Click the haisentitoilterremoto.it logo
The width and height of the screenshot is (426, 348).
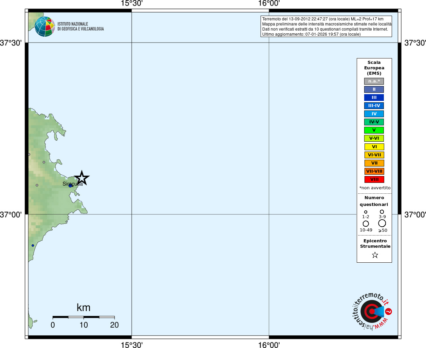pos(372,311)
